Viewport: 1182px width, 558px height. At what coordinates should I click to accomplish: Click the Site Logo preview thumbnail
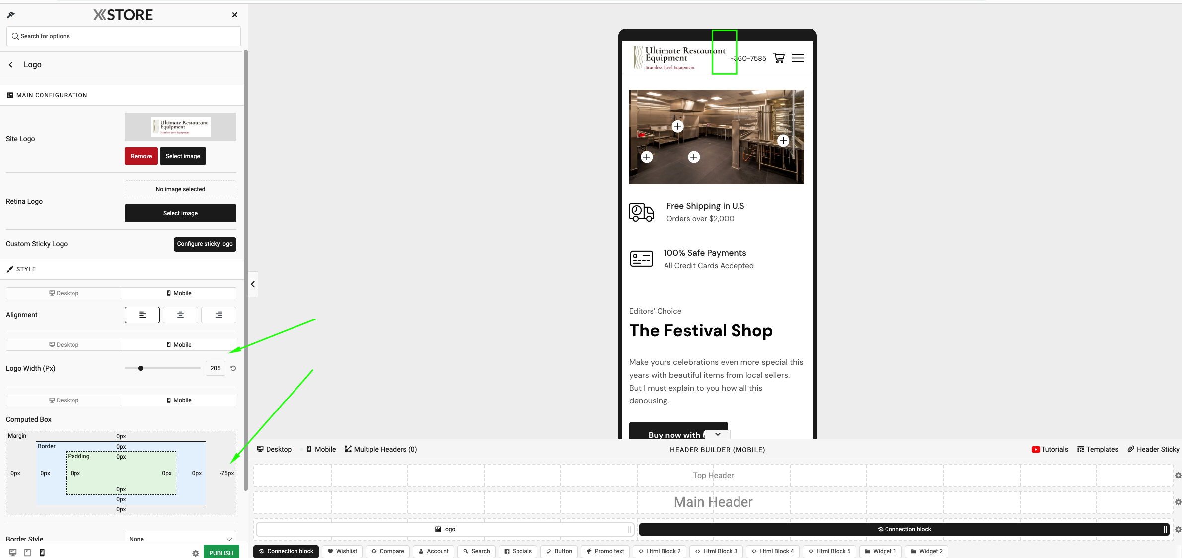click(x=180, y=127)
